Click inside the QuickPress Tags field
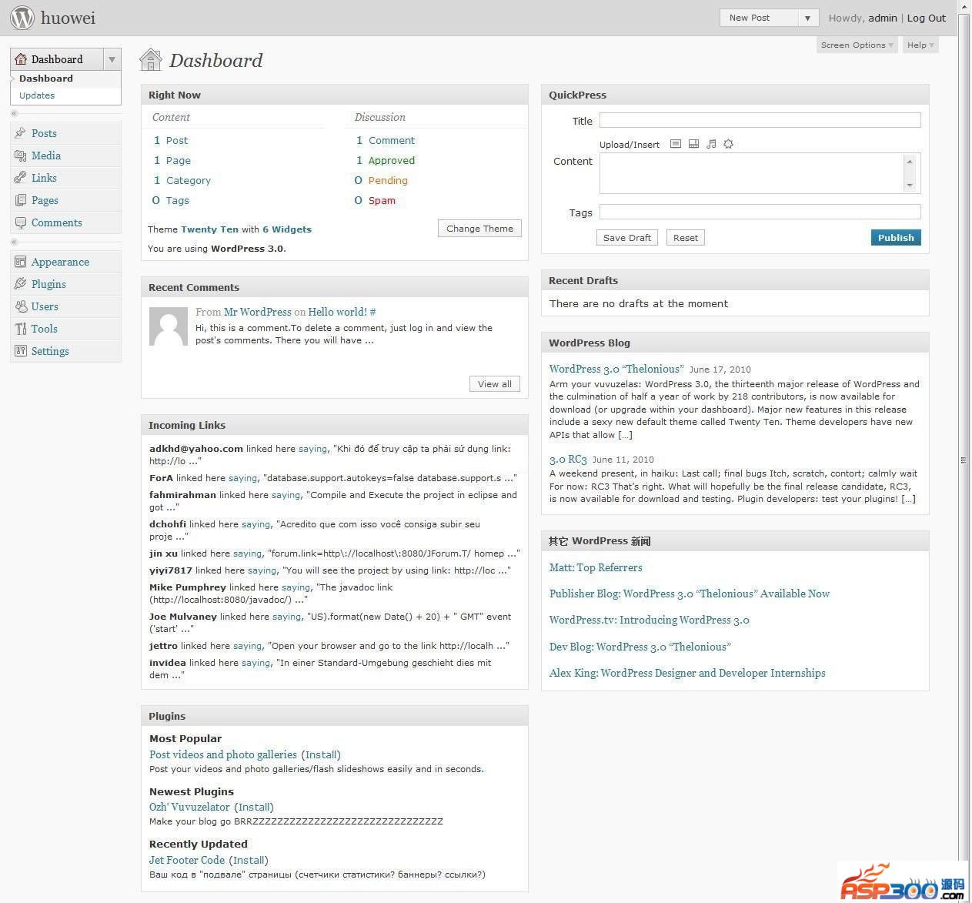972x903 pixels. pos(760,212)
